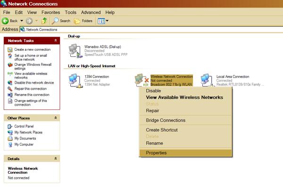Open the Advanced menu

click(91, 12)
